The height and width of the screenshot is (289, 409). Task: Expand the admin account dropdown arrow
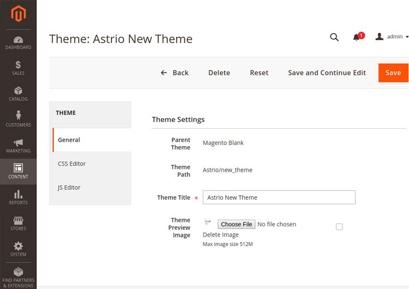pos(407,37)
